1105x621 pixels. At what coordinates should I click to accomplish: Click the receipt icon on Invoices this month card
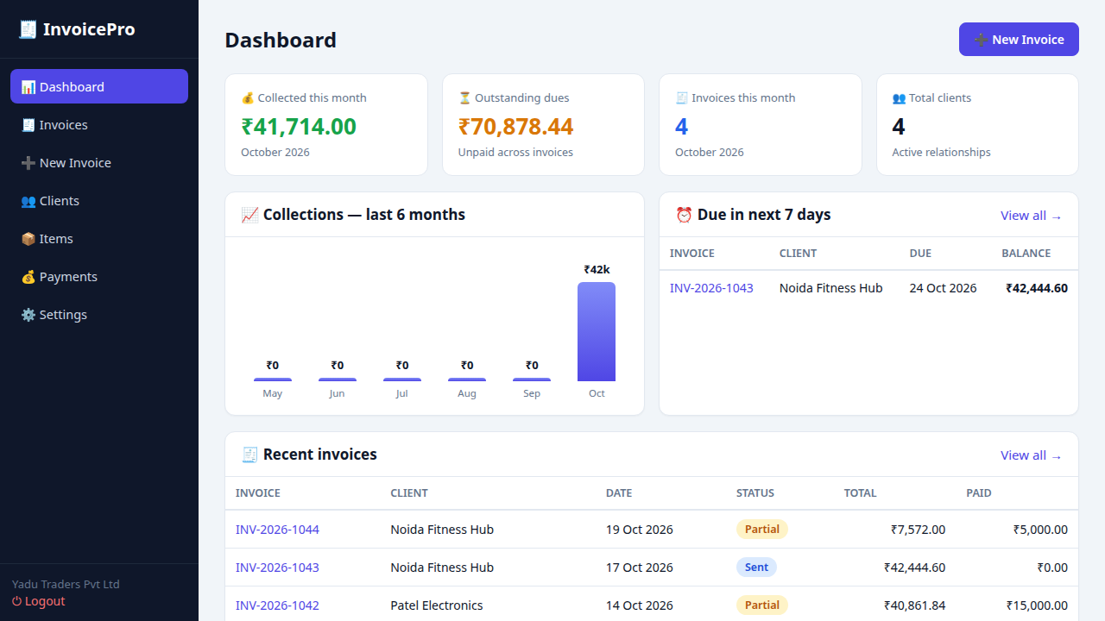tap(681, 98)
